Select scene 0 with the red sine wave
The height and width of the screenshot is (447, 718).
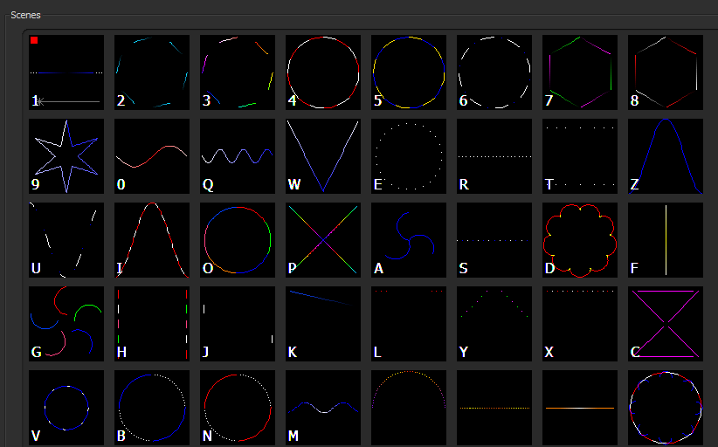(x=152, y=156)
